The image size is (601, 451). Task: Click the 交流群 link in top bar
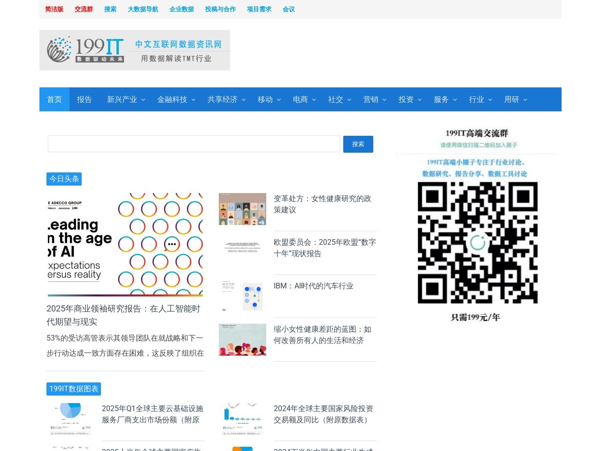[83, 9]
